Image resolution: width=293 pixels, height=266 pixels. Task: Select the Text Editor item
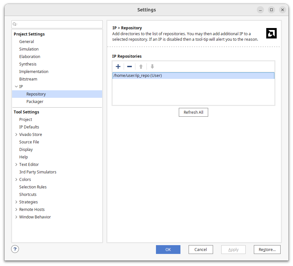tap(29, 164)
